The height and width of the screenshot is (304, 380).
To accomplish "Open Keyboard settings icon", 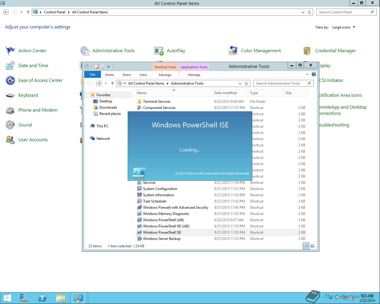I will 10,95.
